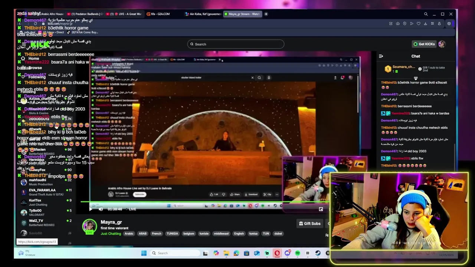Open the Opera extensions cube icon
This screenshot has height=267, width=475.
(x=449, y=24)
